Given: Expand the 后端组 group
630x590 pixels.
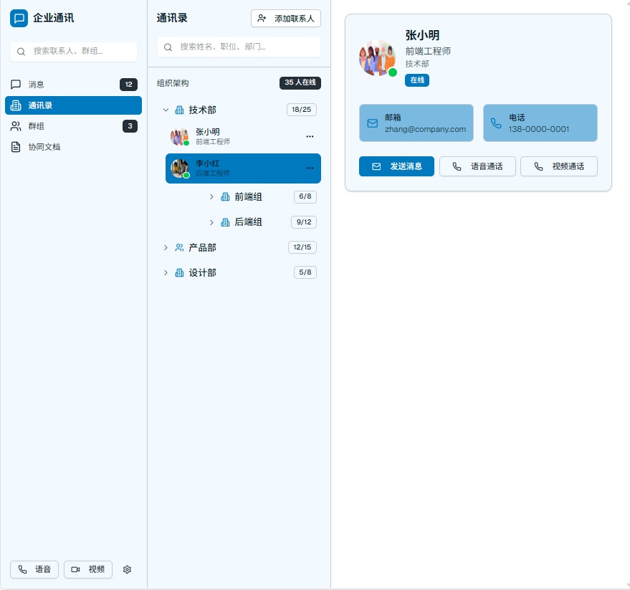Looking at the screenshot, I should 211,222.
